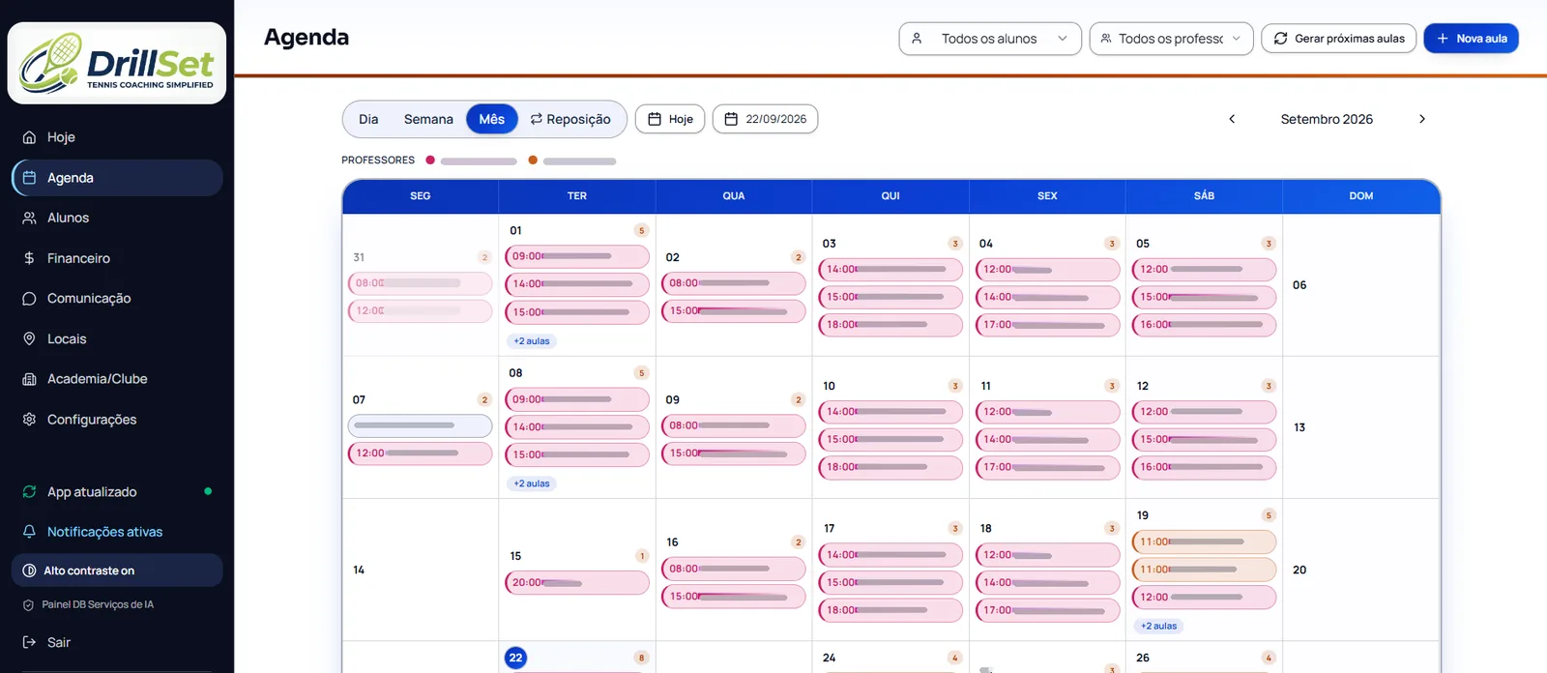The height and width of the screenshot is (673, 1547).
Task: Click group icon in Todos os professores filter
Action: click(x=1106, y=39)
